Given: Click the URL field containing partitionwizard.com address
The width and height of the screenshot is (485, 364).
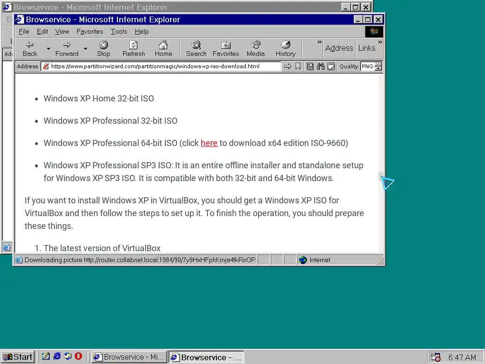Looking at the screenshot, I should pos(161,66).
